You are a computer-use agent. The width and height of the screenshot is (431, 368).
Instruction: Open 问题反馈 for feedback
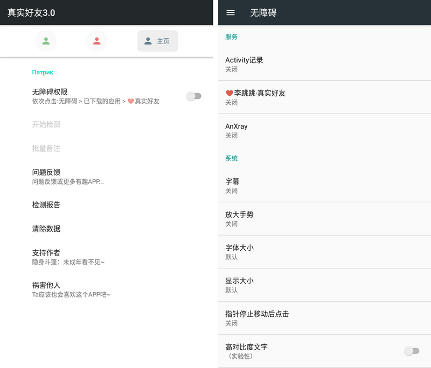46,172
